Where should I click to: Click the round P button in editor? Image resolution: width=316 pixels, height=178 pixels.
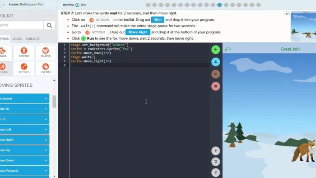pos(215,151)
